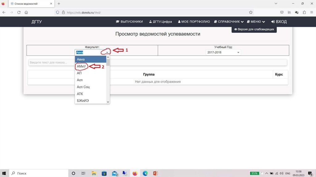Open the МЕНЮ dropdown in navbar
Viewport: 316px width, 177px height.
point(256,22)
